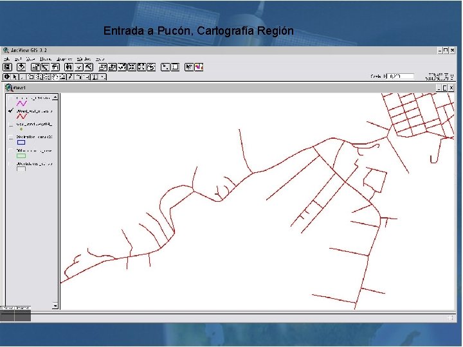Enable the blue rectangle theme checkbox
Screen dimensions: 463x347
pyautogui.click(x=11, y=138)
